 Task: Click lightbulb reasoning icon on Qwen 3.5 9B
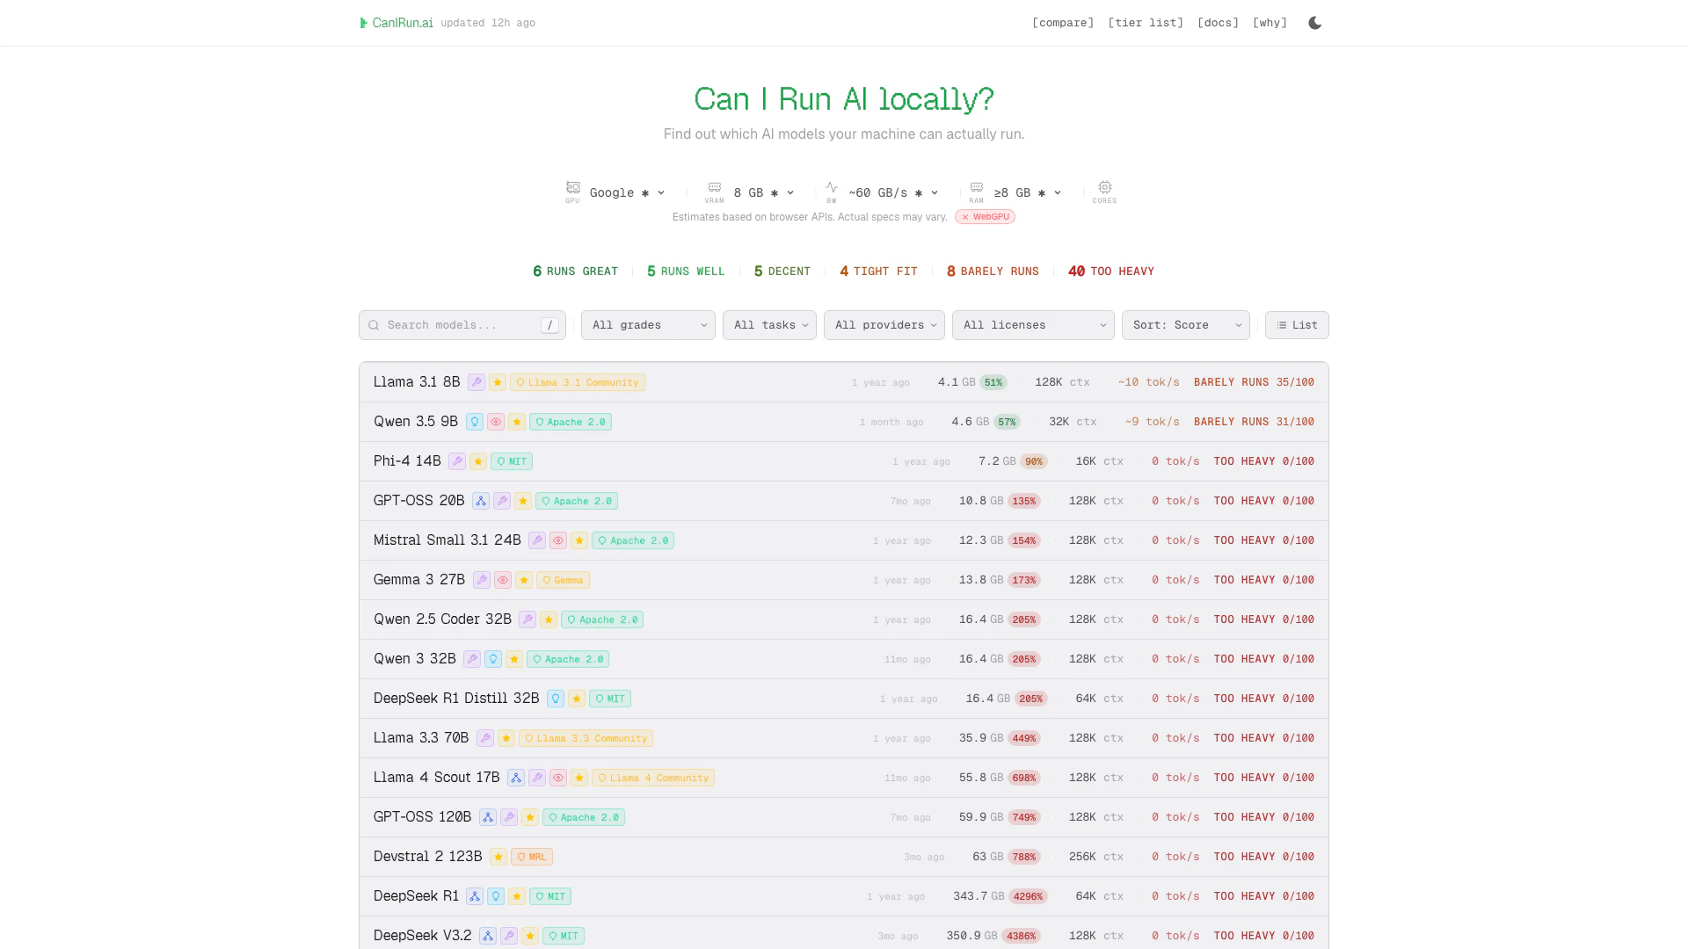point(475,422)
